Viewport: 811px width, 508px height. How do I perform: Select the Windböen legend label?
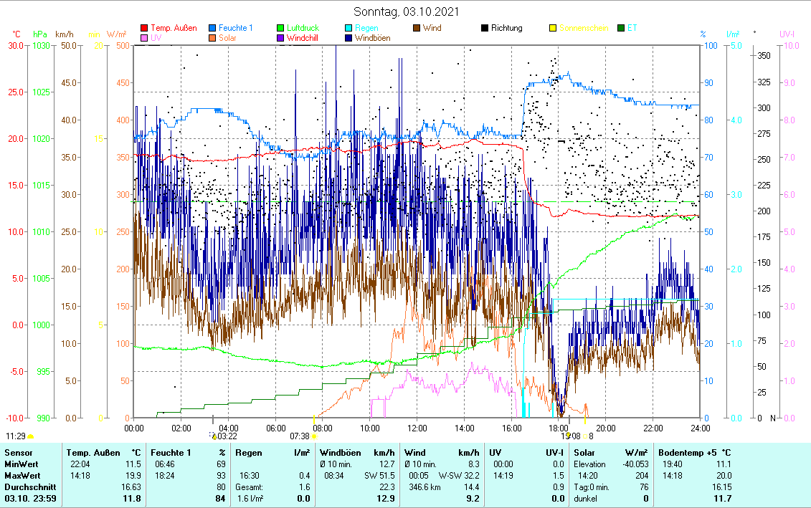[373, 39]
